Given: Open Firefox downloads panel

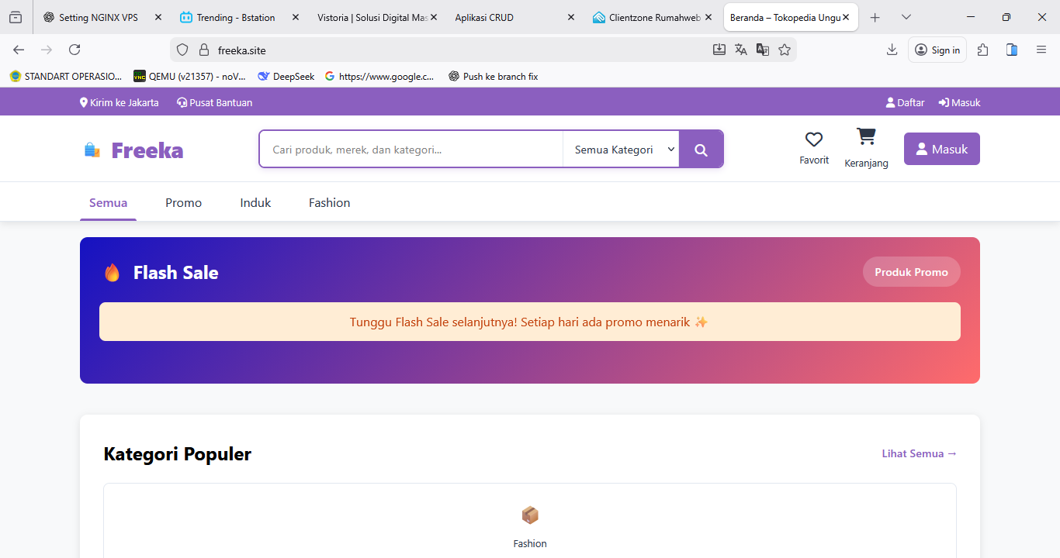Looking at the screenshot, I should coord(892,50).
